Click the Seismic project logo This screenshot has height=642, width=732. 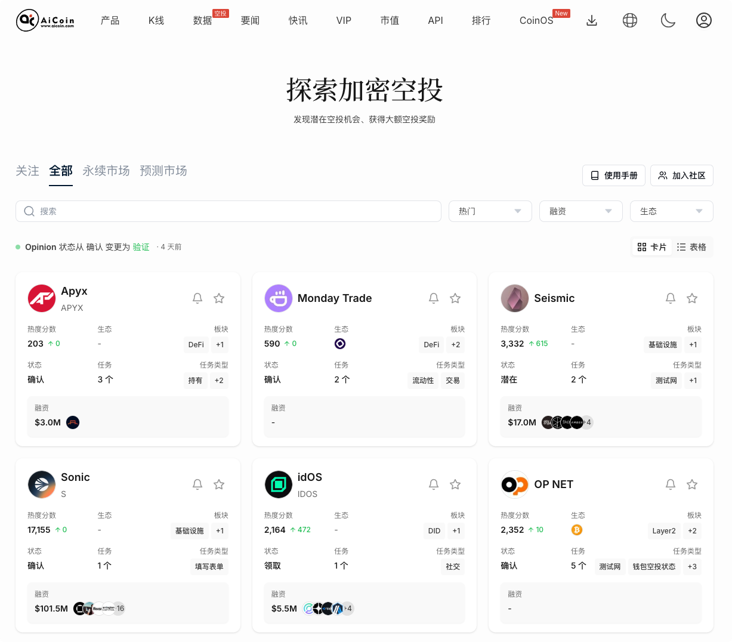pos(515,298)
